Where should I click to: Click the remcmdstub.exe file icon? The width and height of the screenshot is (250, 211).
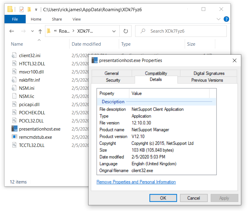click(14, 137)
